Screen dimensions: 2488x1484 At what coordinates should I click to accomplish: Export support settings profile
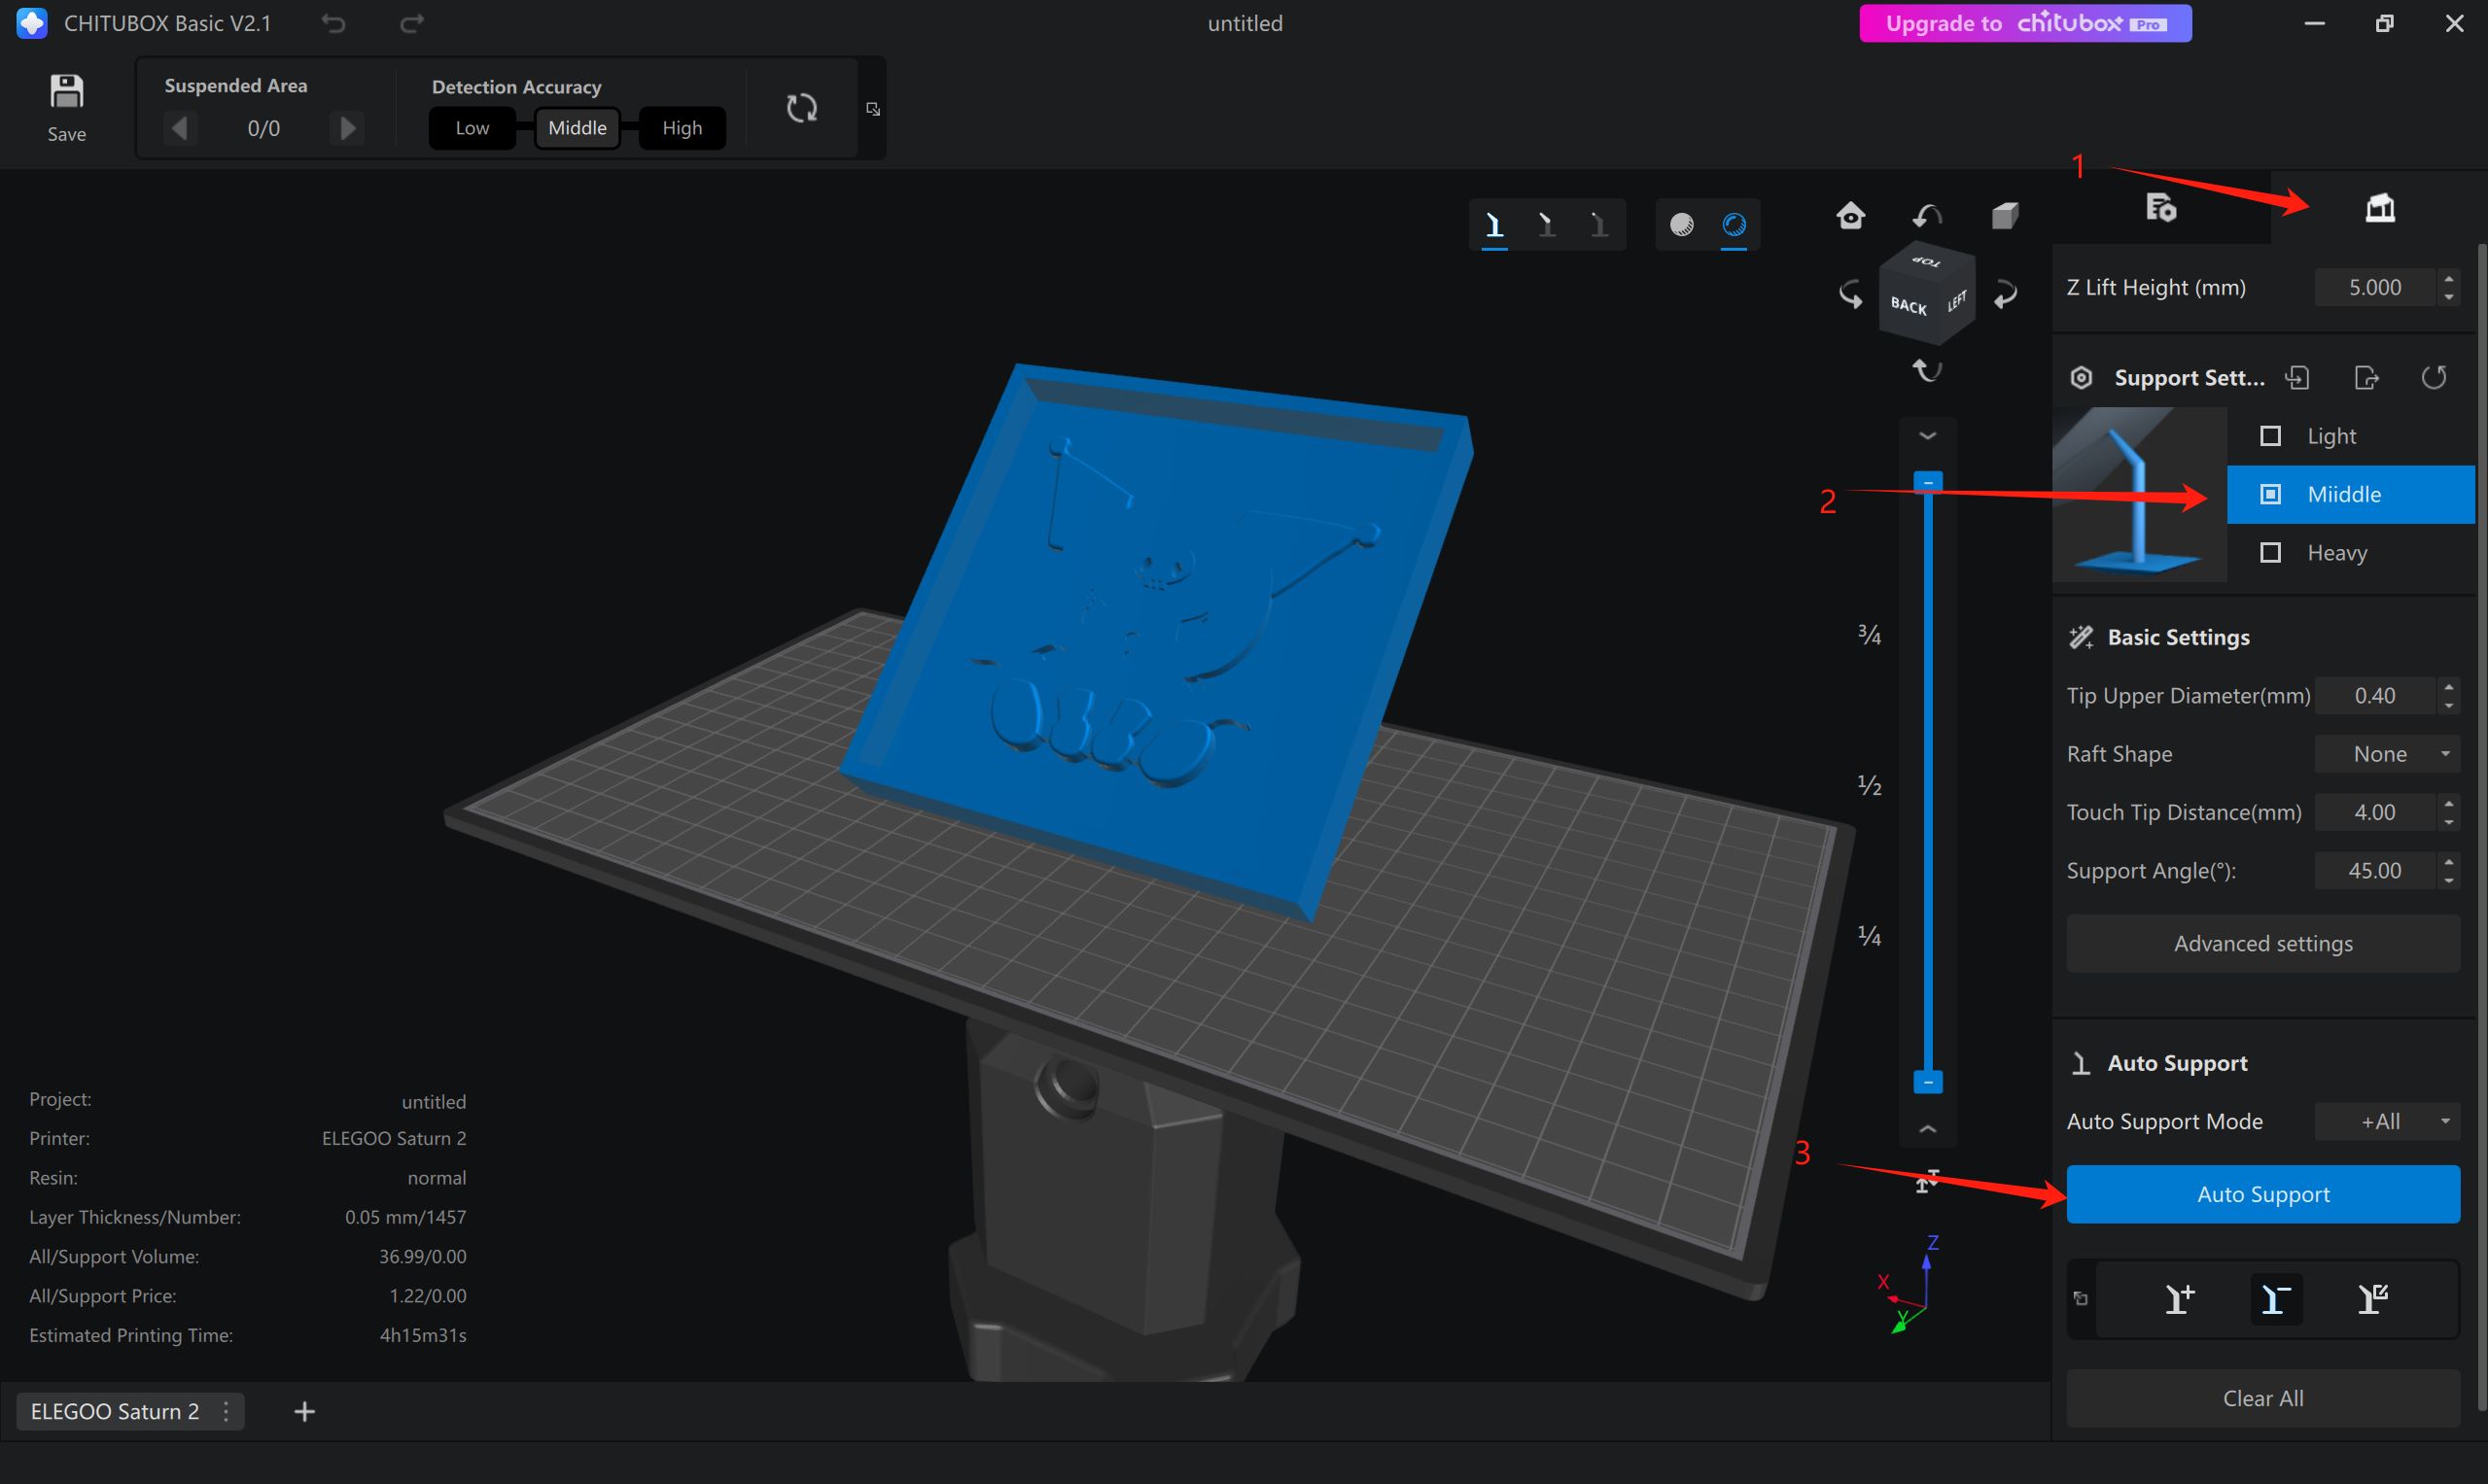click(2365, 378)
